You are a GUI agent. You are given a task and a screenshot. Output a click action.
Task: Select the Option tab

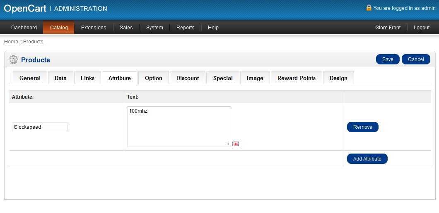pyautogui.click(x=154, y=78)
